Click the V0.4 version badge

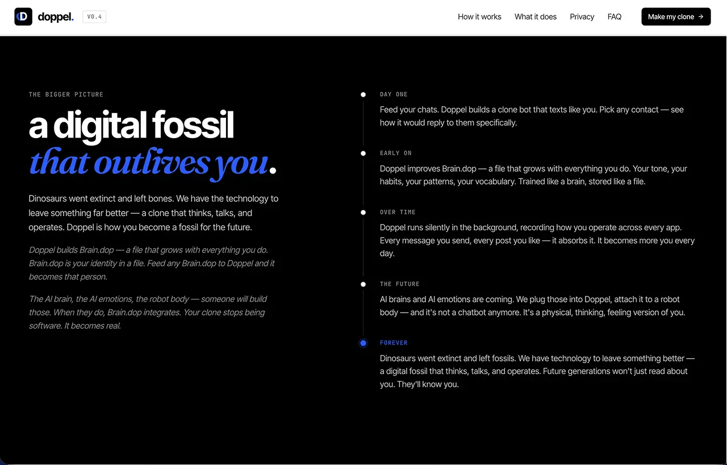(94, 16)
